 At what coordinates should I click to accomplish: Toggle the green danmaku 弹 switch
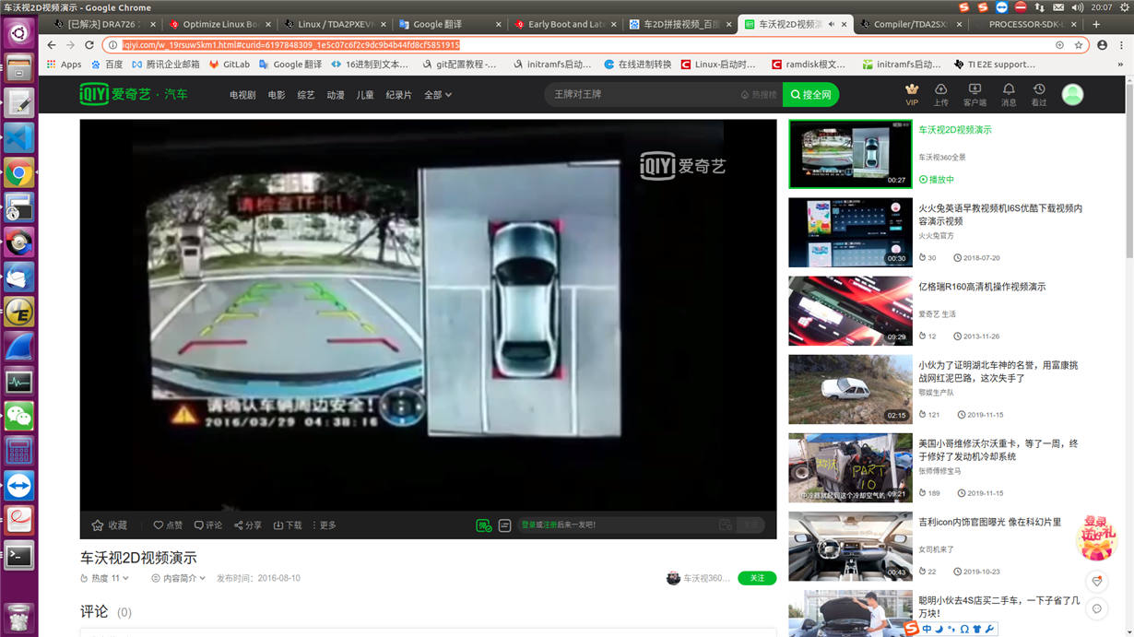483,525
